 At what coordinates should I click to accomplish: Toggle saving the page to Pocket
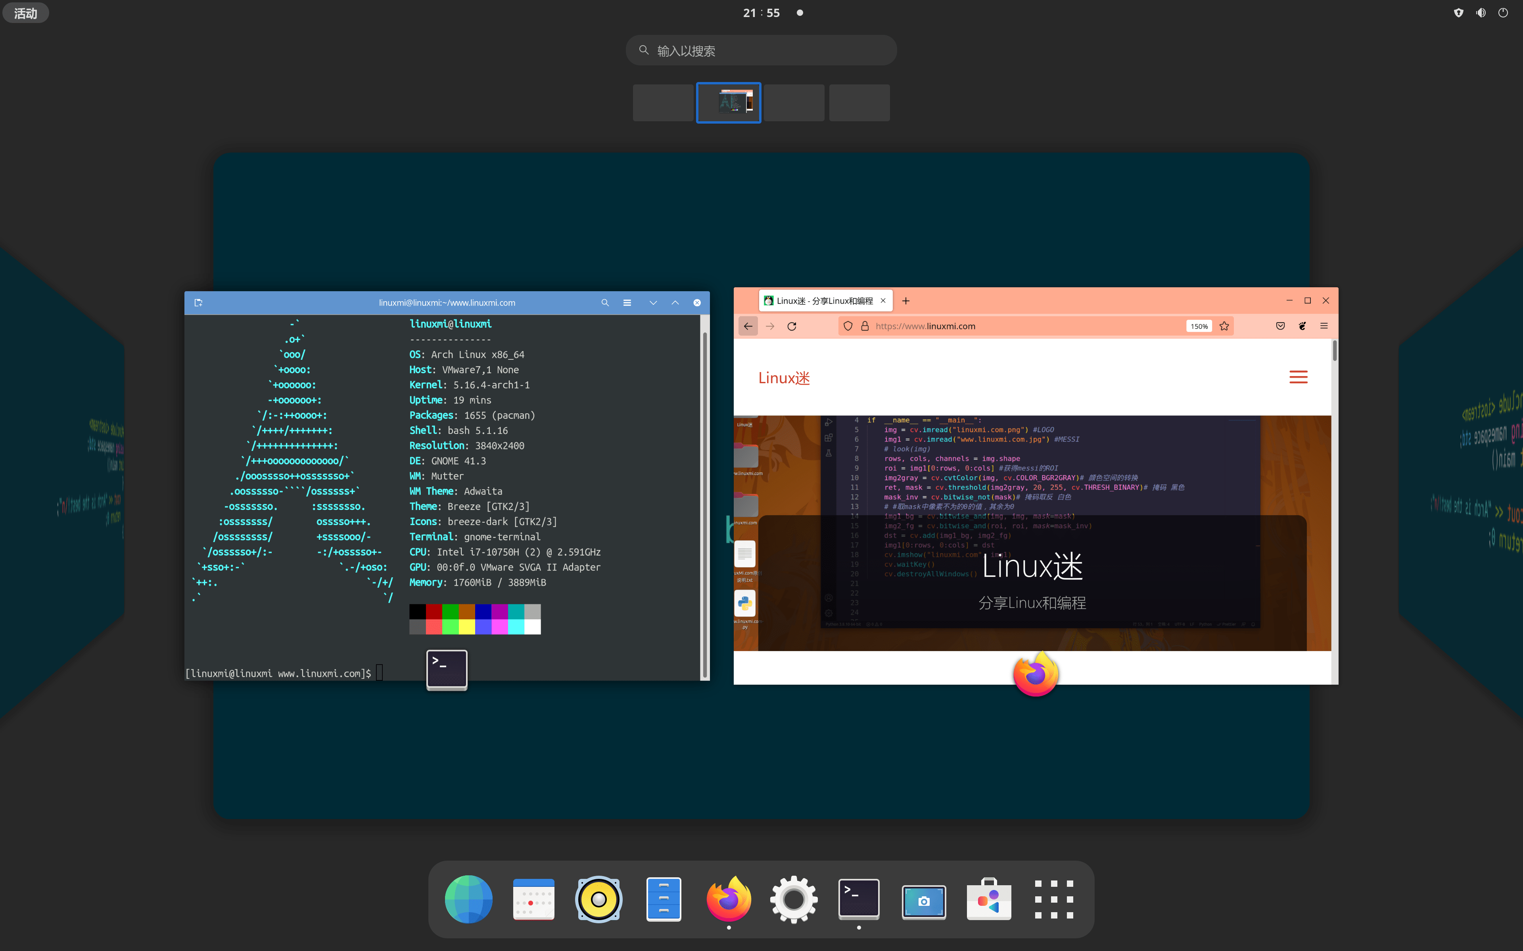[x=1280, y=326]
